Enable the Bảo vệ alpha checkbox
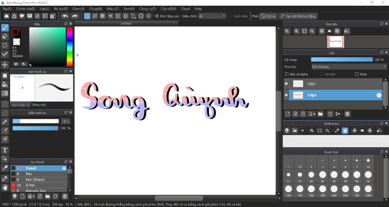The width and height of the screenshot is (389, 207). click(287, 74)
